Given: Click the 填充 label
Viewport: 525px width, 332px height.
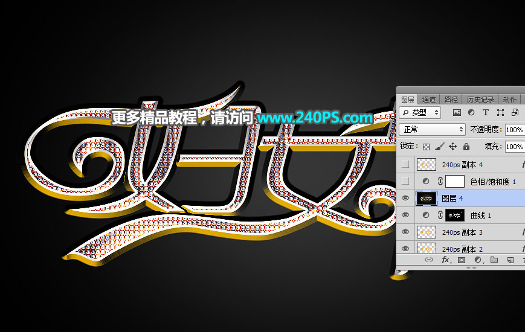Looking at the screenshot, I should point(493,146).
